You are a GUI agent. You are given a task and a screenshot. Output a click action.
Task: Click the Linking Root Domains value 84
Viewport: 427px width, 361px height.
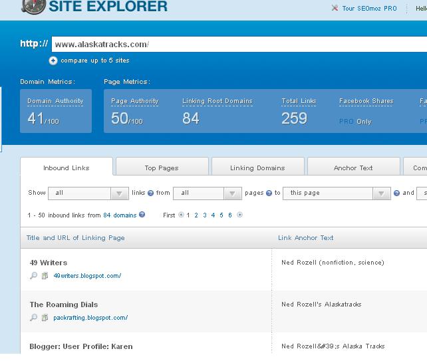click(x=191, y=118)
